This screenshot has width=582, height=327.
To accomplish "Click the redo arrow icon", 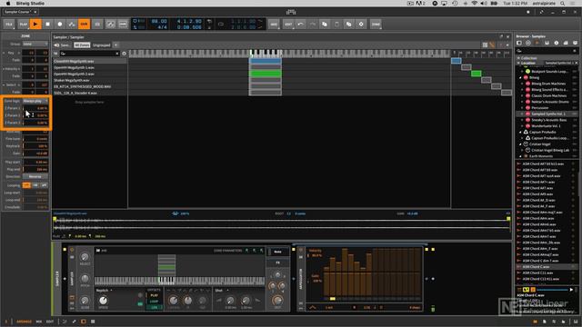I will click(312, 25).
